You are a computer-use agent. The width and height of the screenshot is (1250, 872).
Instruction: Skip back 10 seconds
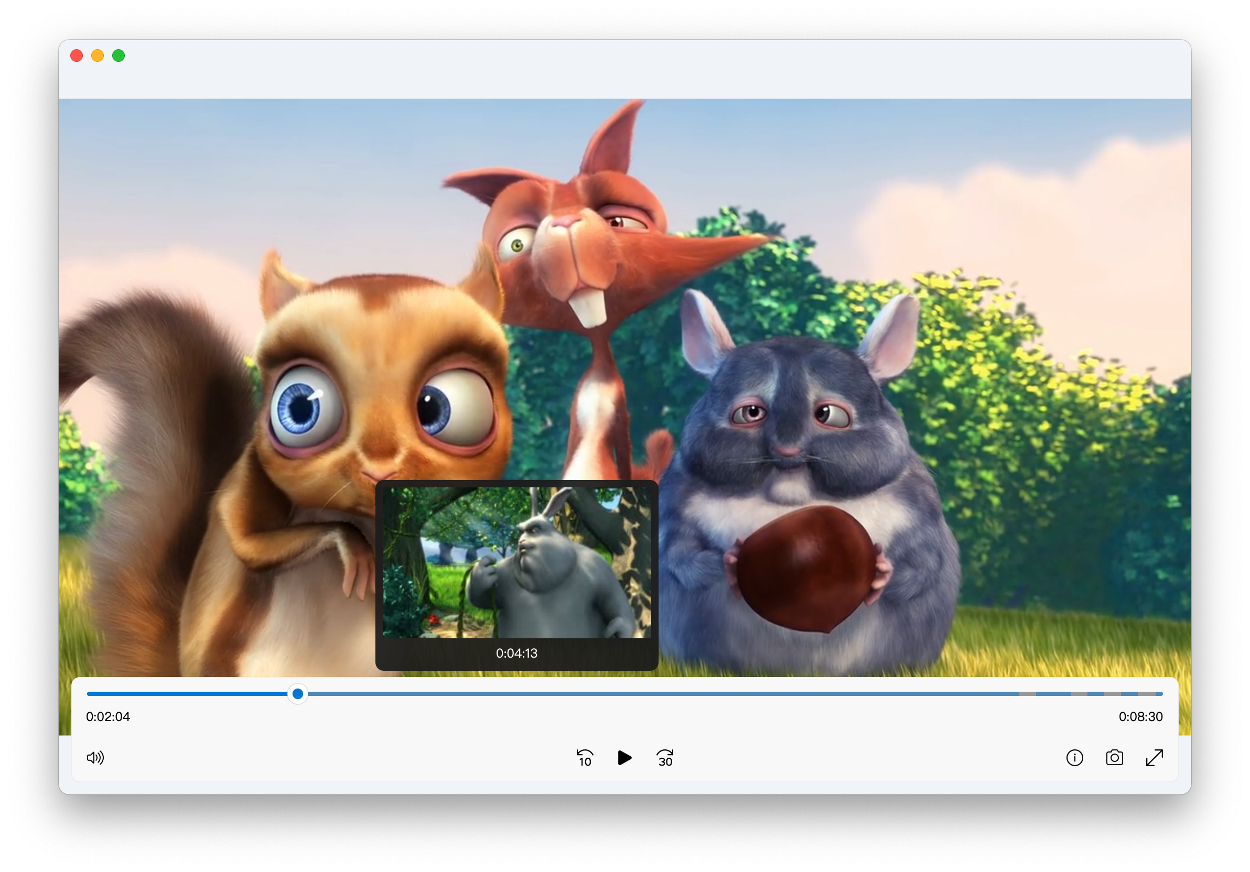(585, 758)
